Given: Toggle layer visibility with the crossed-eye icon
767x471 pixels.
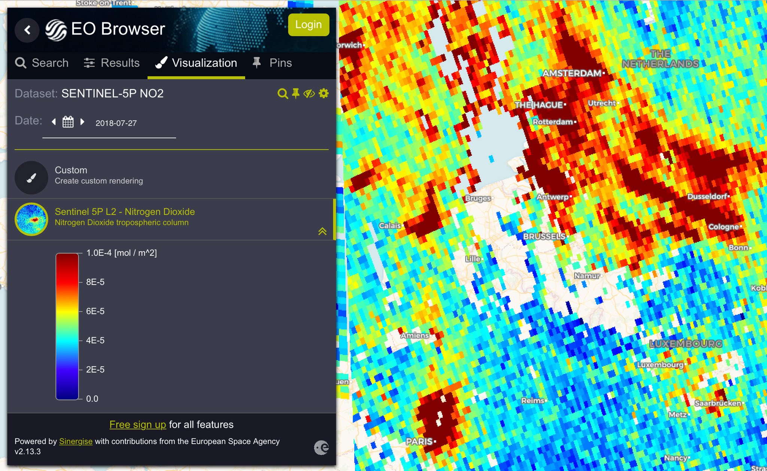Looking at the screenshot, I should (309, 94).
